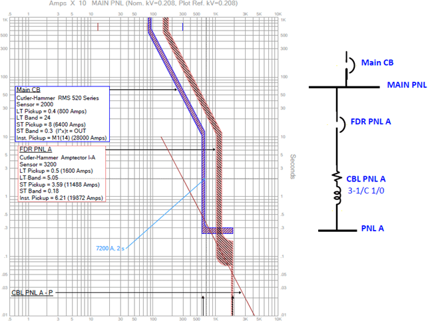Click 'Cutler-Hammer RMS 520 Series' text
The image size is (428, 321).
tap(58, 98)
